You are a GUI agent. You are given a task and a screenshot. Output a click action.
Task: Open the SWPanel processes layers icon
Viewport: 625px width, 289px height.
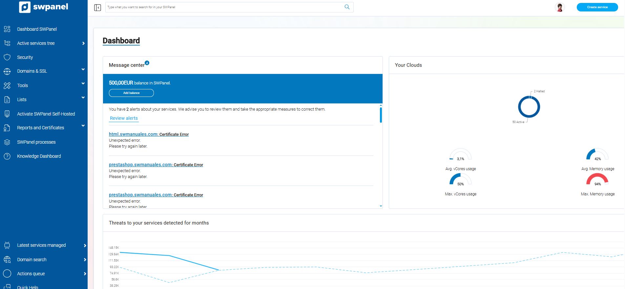coord(7,142)
